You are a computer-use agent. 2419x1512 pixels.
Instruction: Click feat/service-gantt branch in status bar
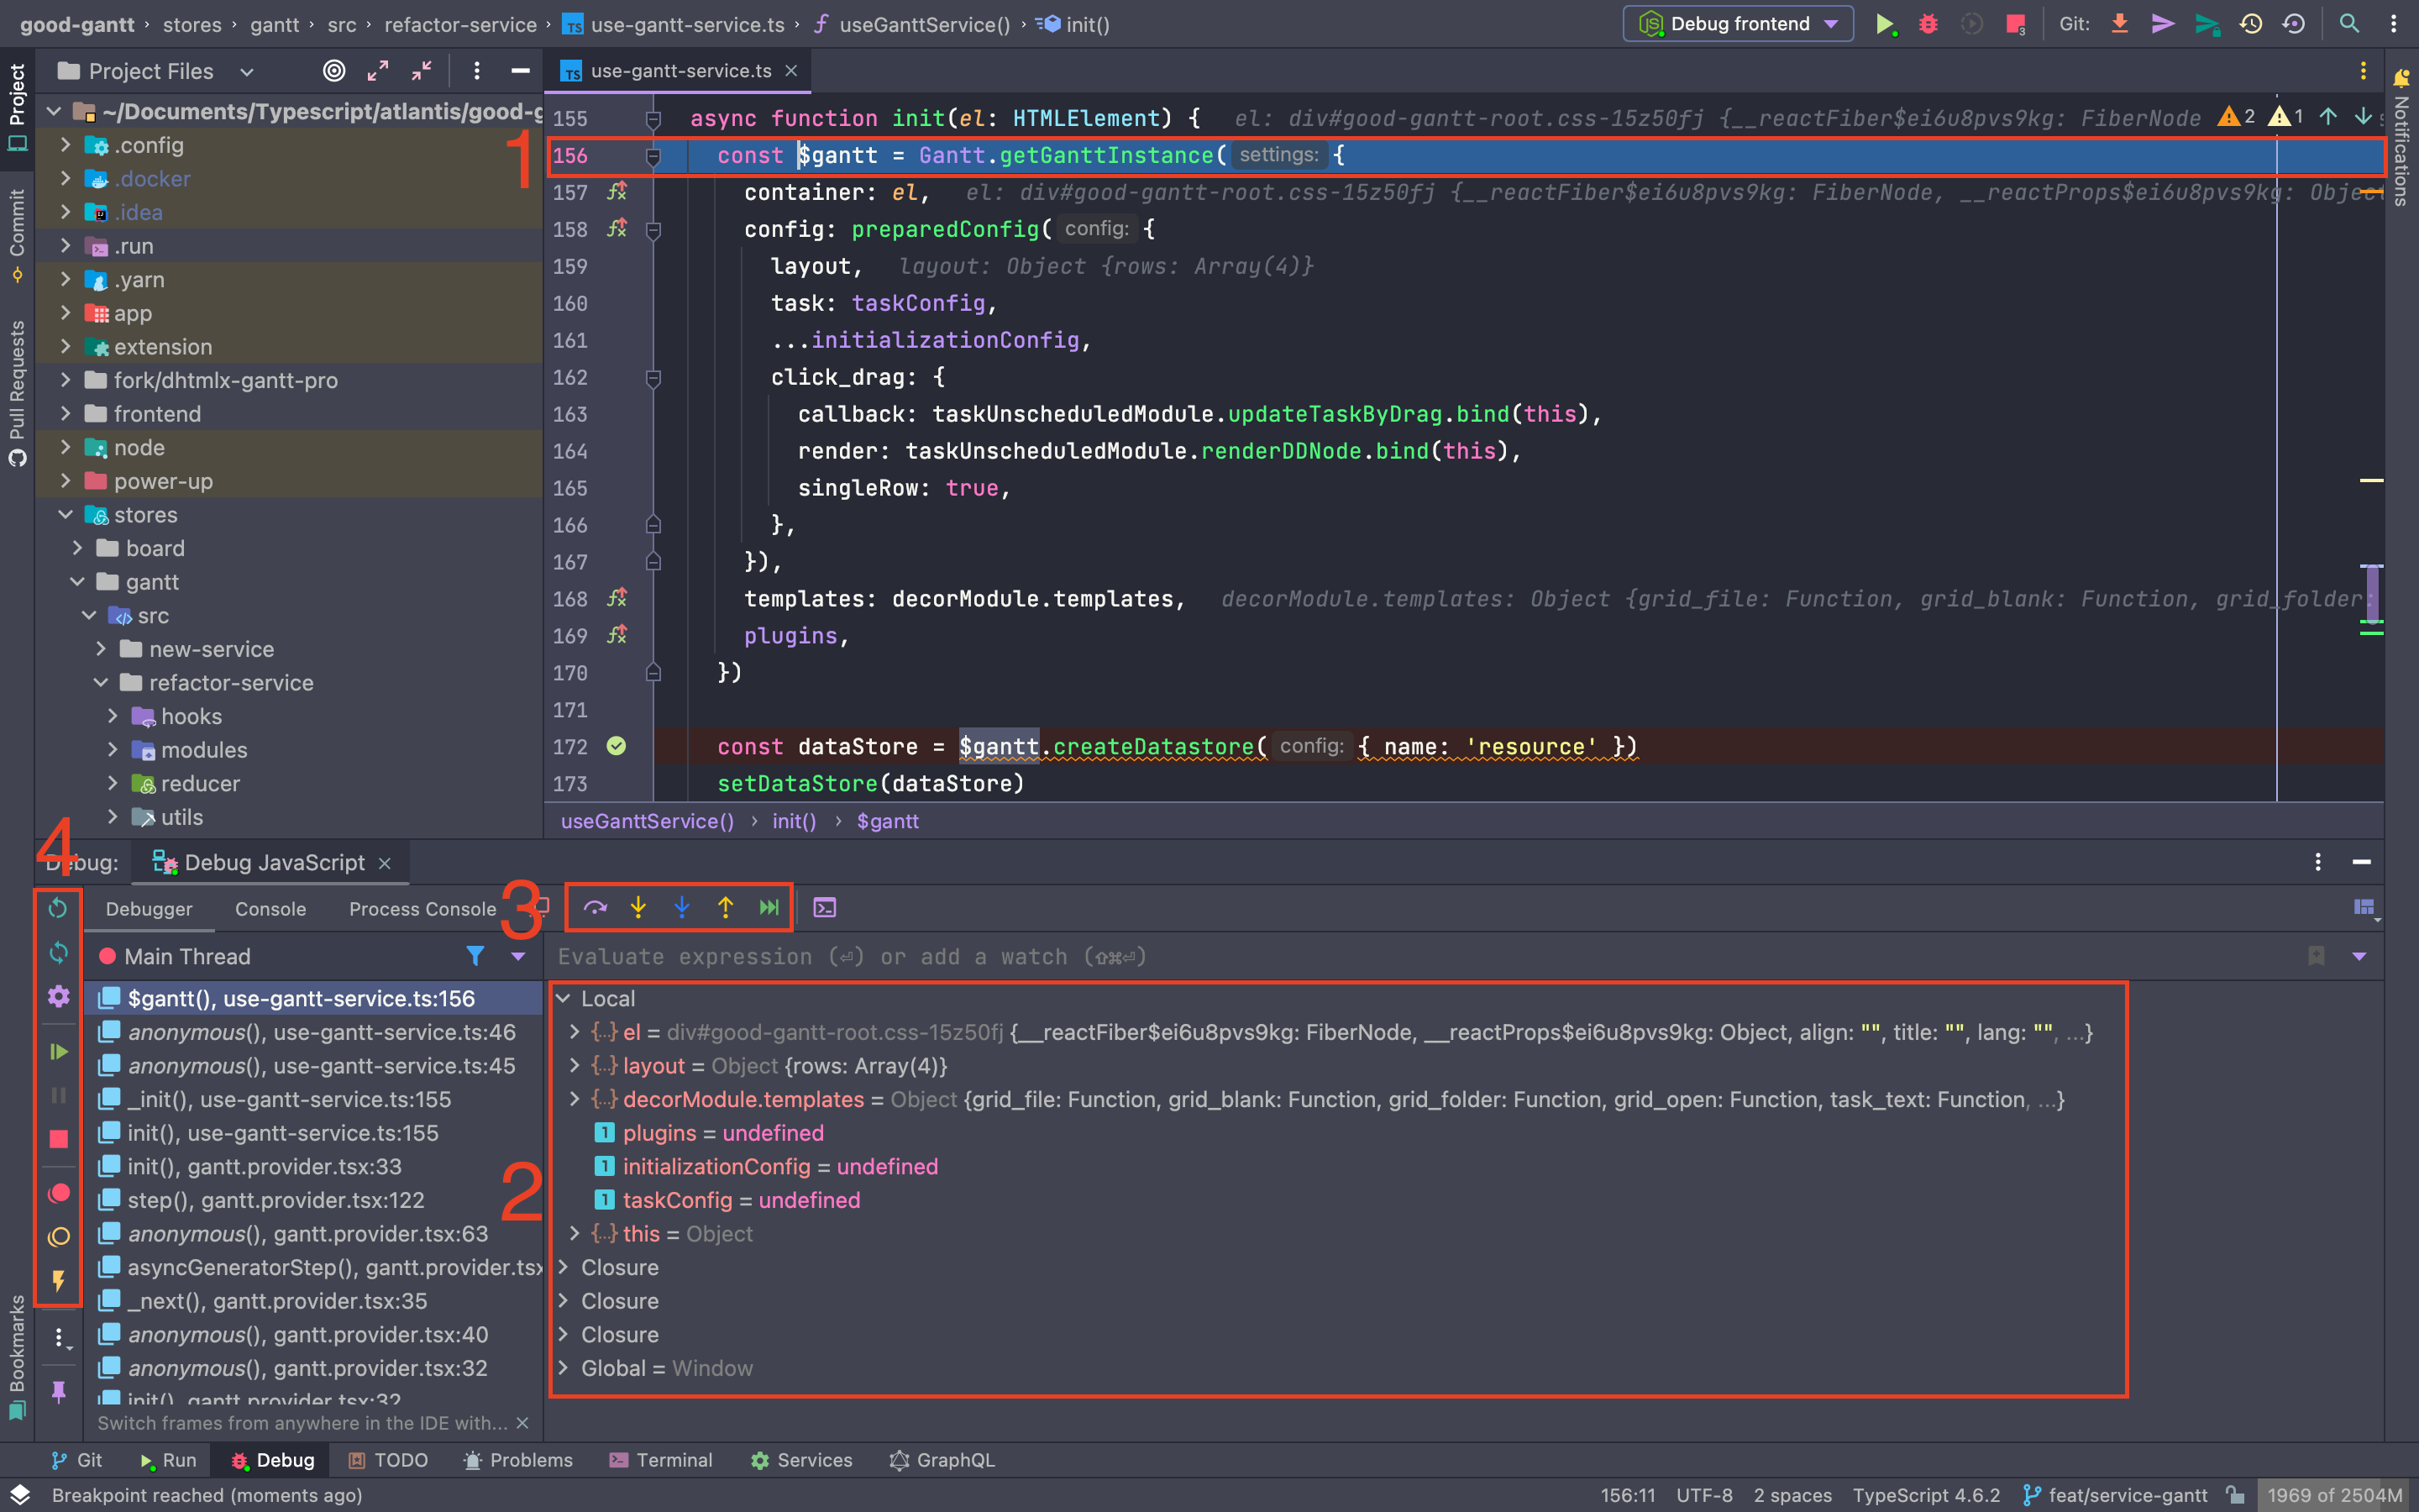click(x=2115, y=1495)
